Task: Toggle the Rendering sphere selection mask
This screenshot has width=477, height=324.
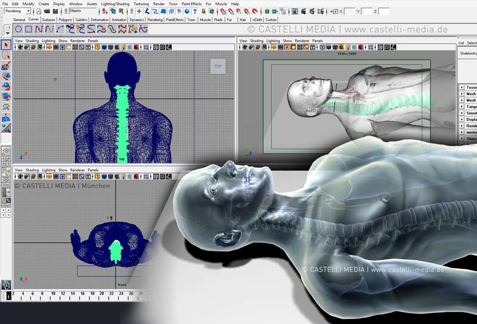Action: (187, 11)
